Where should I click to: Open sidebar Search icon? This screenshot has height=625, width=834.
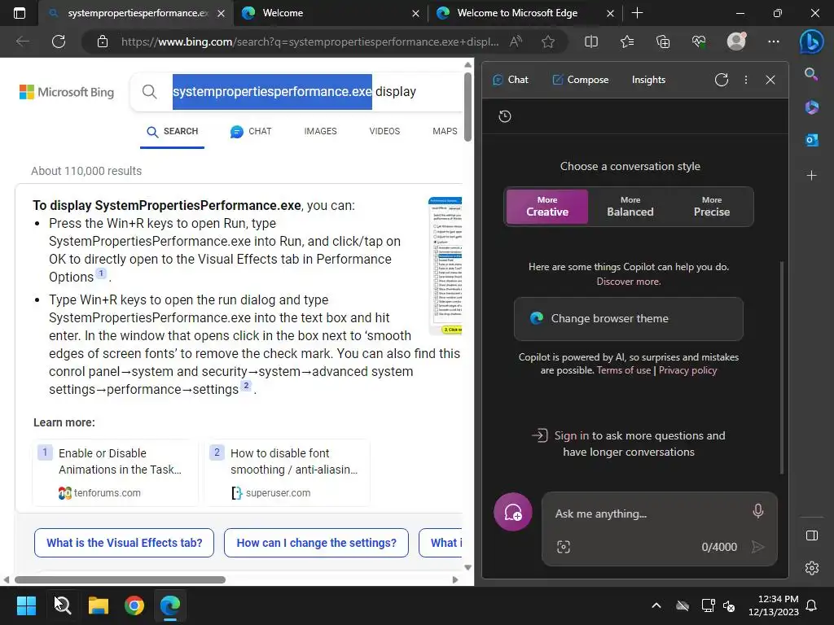point(811,74)
